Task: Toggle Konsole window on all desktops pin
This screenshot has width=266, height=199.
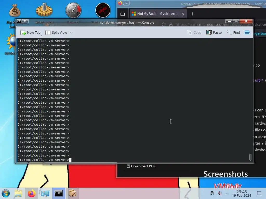Action: [25, 21]
